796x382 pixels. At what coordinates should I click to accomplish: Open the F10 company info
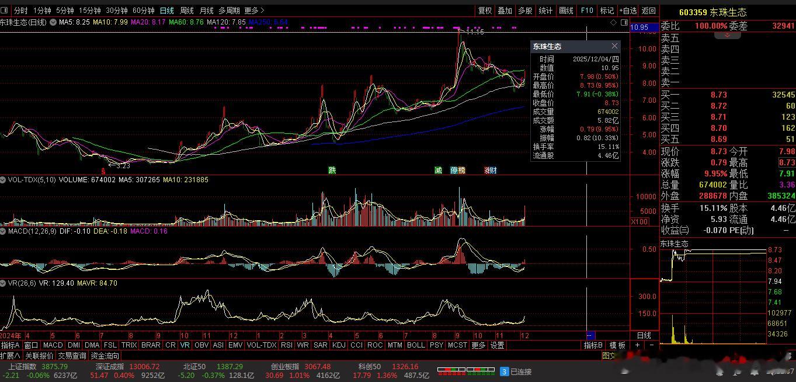[586, 11]
